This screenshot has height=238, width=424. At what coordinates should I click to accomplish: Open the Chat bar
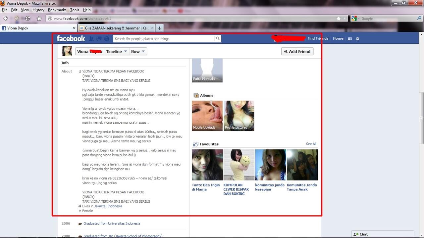point(383,234)
